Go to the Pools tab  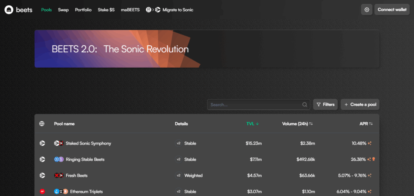(46, 10)
